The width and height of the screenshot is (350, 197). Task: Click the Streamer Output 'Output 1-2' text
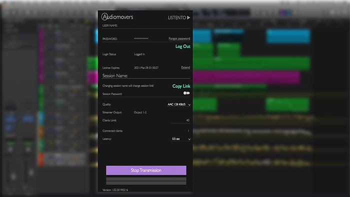click(x=140, y=112)
